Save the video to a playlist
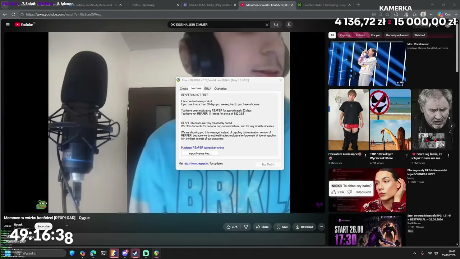The width and height of the screenshot is (460, 259). (x=282, y=227)
